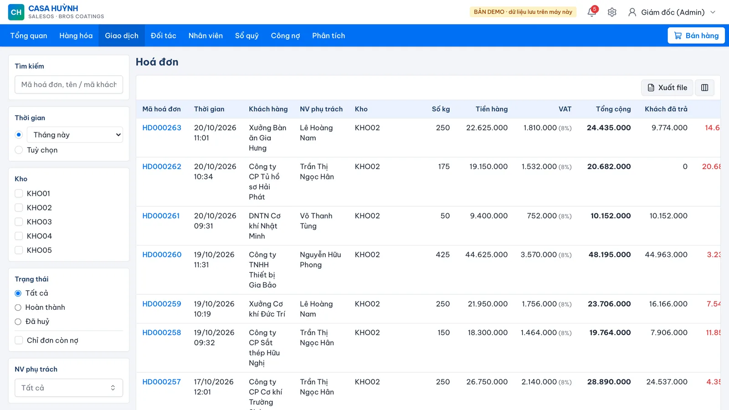Viewport: 729px width, 410px height.
Task: Click the CH logo icon
Action: pyautogui.click(x=16, y=12)
